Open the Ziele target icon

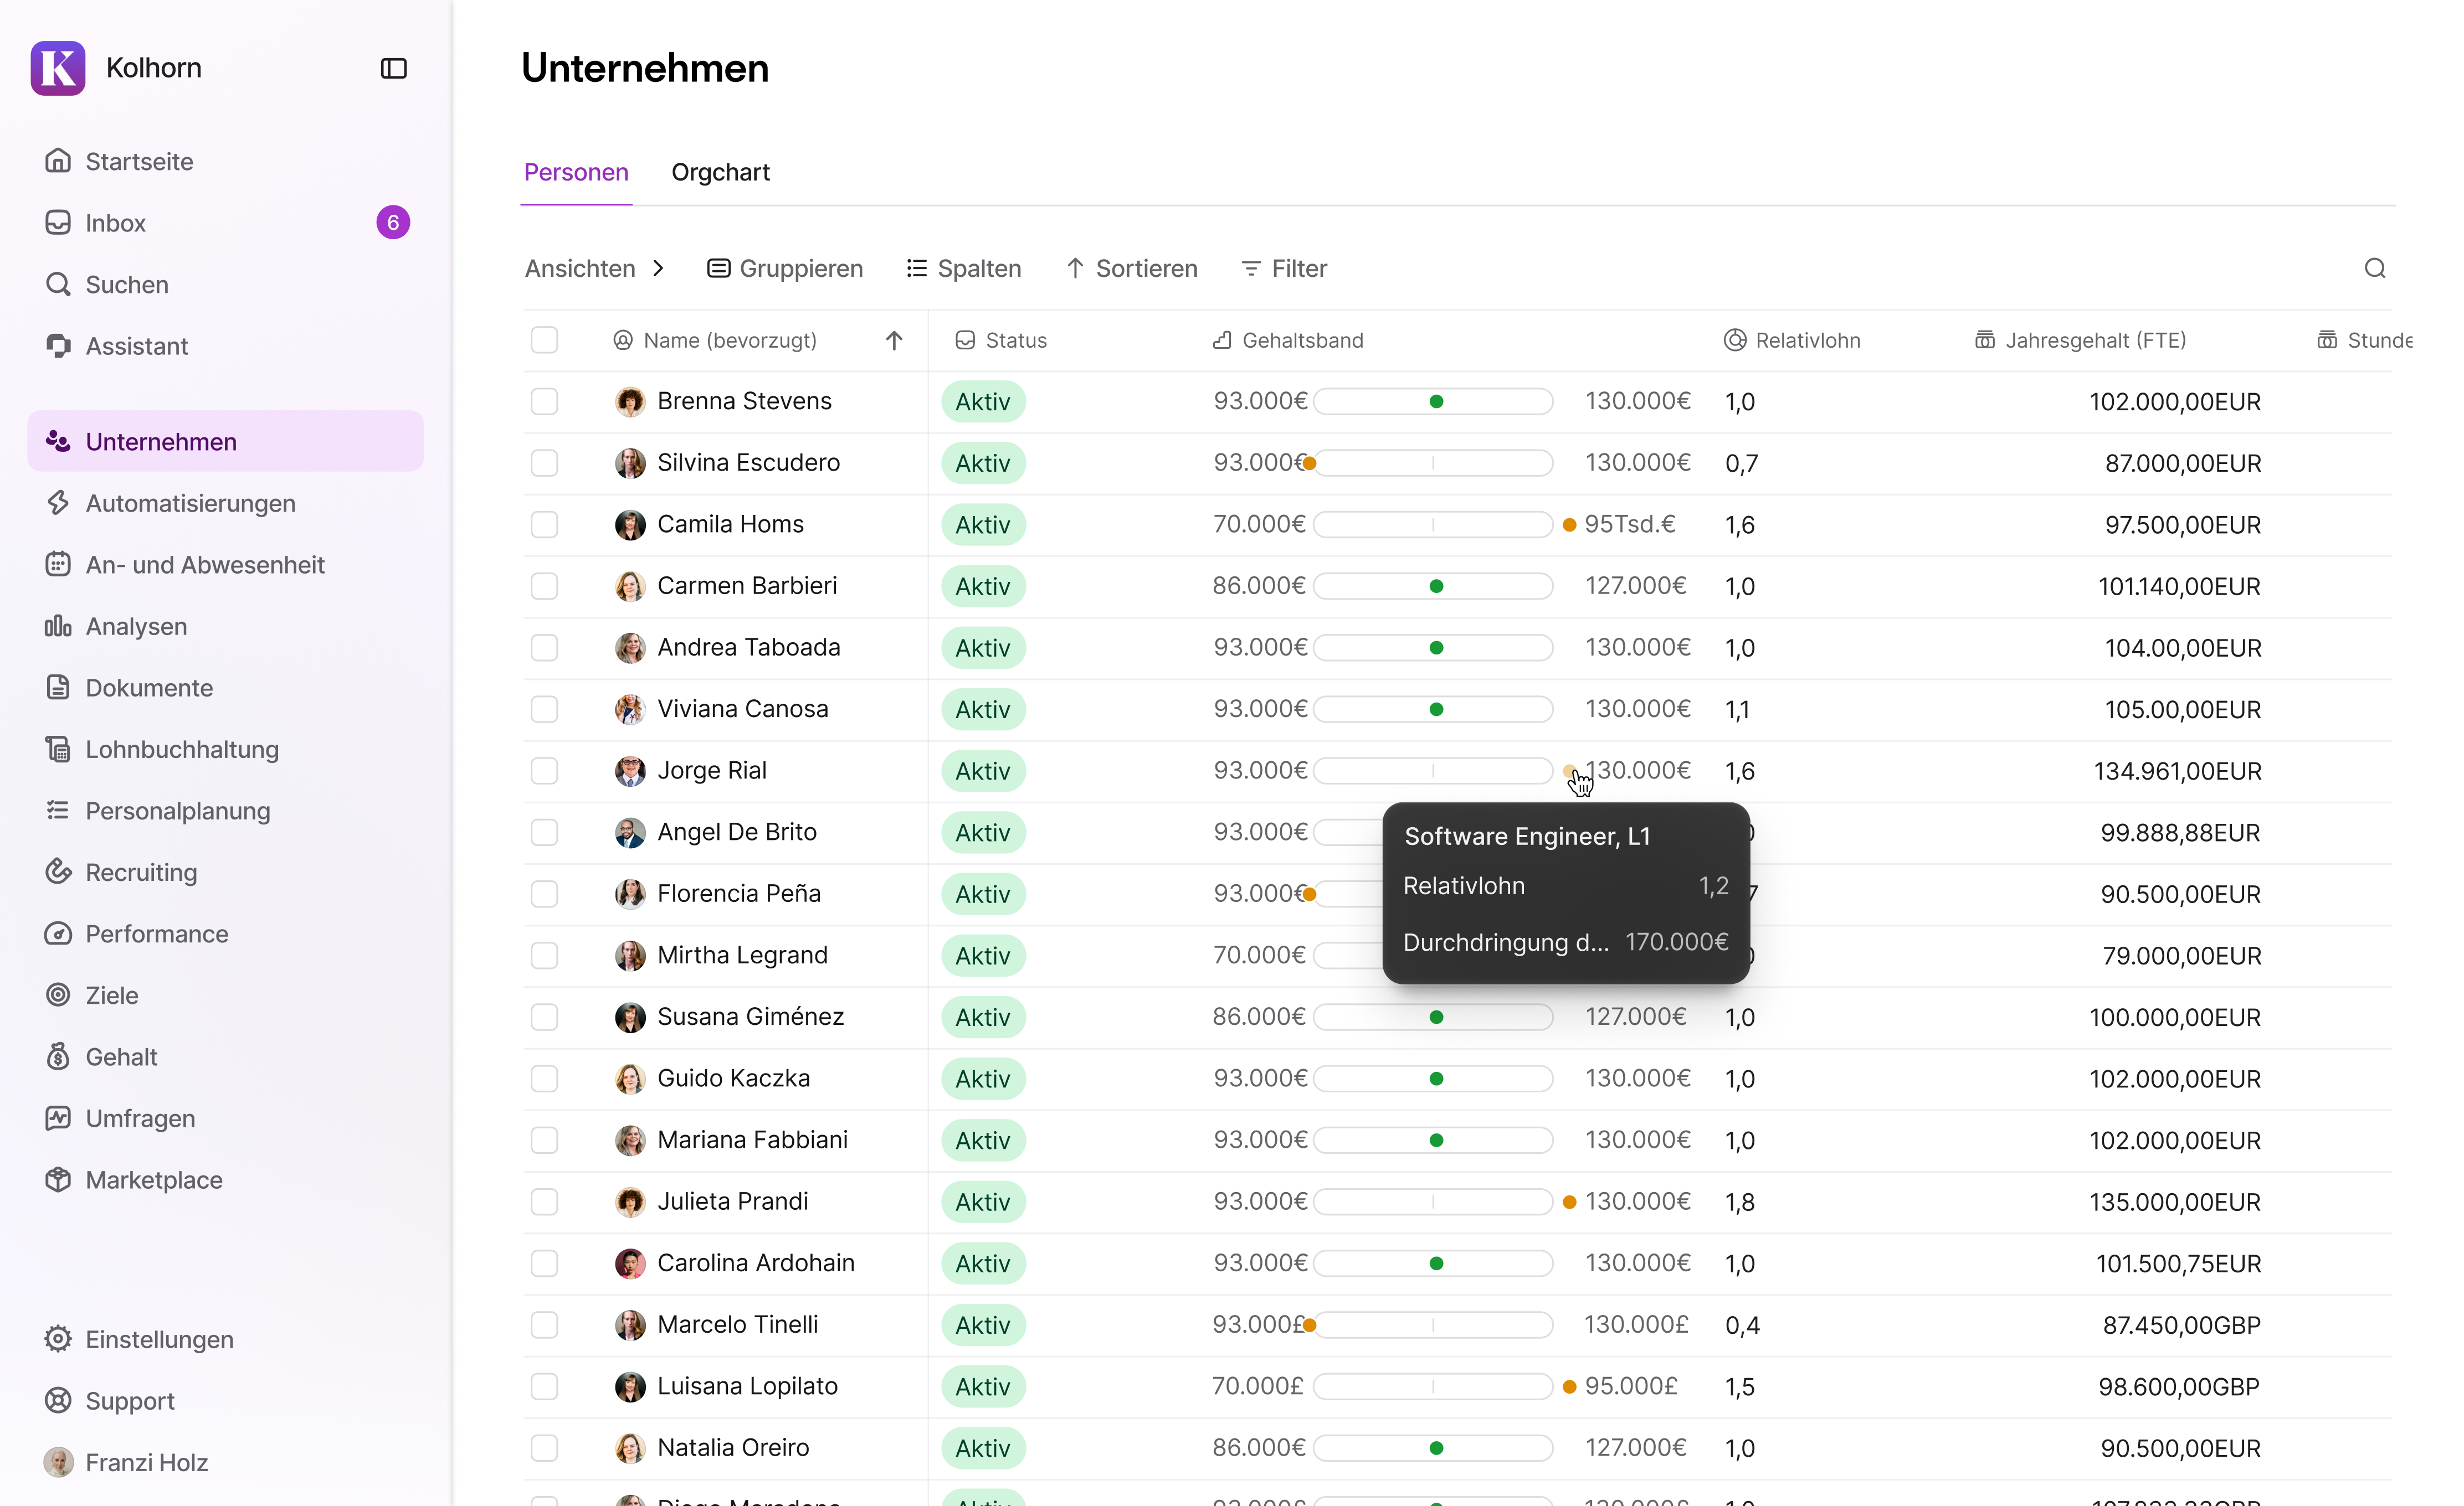pos(58,994)
